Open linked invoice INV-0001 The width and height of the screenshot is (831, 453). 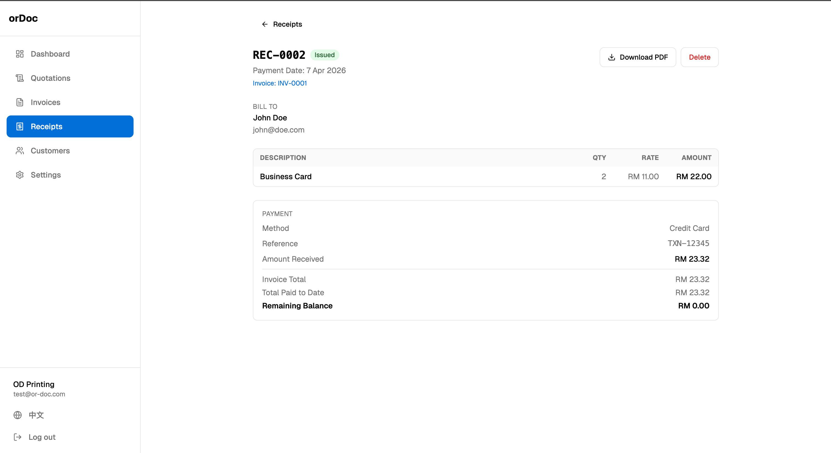point(280,83)
